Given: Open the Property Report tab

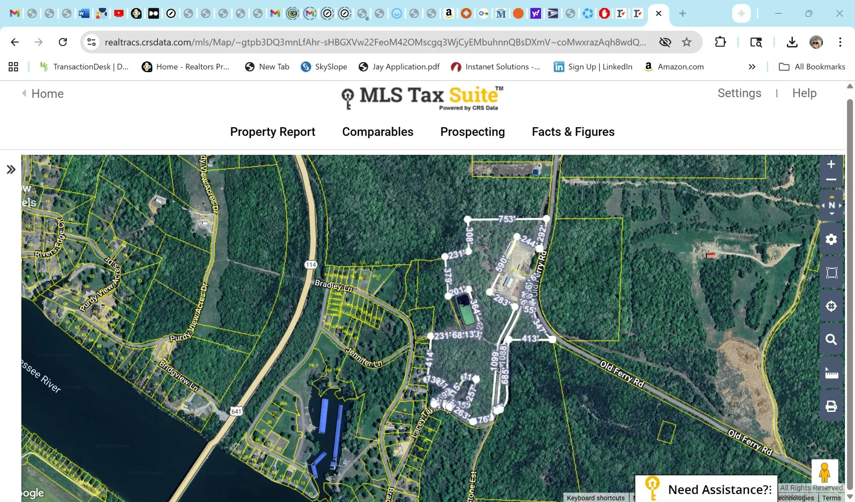Looking at the screenshot, I should (273, 132).
